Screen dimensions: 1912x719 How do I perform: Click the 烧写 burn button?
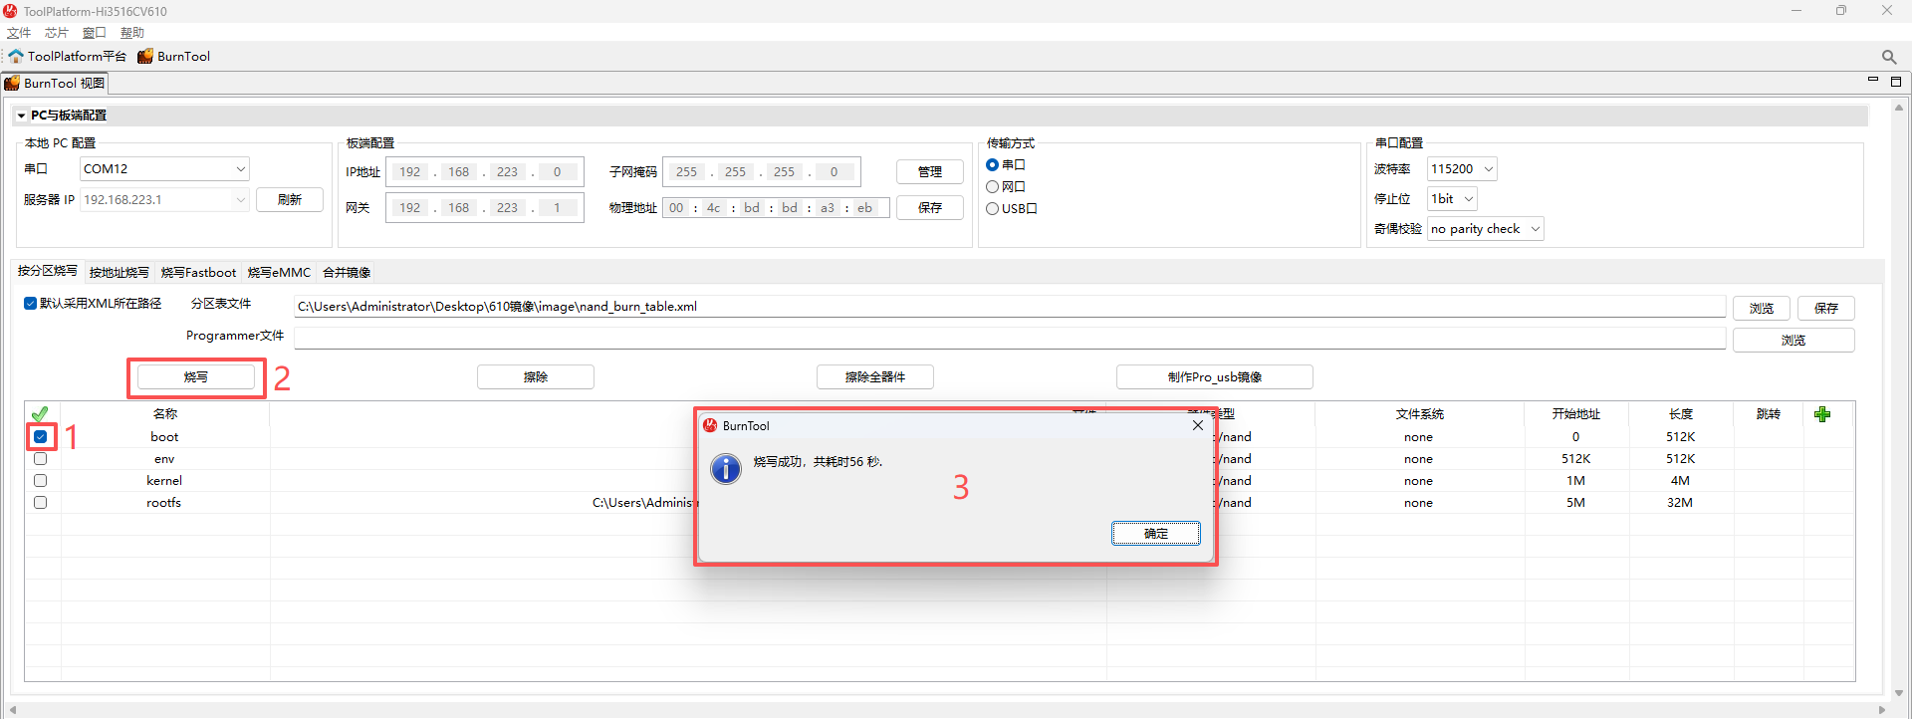point(196,377)
